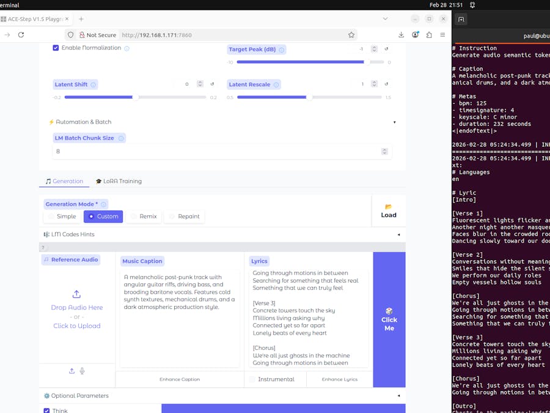The width and height of the screenshot is (550, 413).
Task: Click the Click to Upload link
Action: 77,326
